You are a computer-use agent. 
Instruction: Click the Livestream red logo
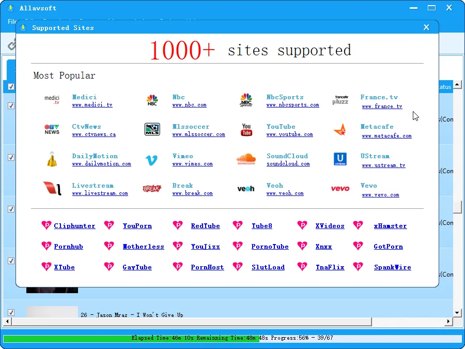tap(52, 188)
